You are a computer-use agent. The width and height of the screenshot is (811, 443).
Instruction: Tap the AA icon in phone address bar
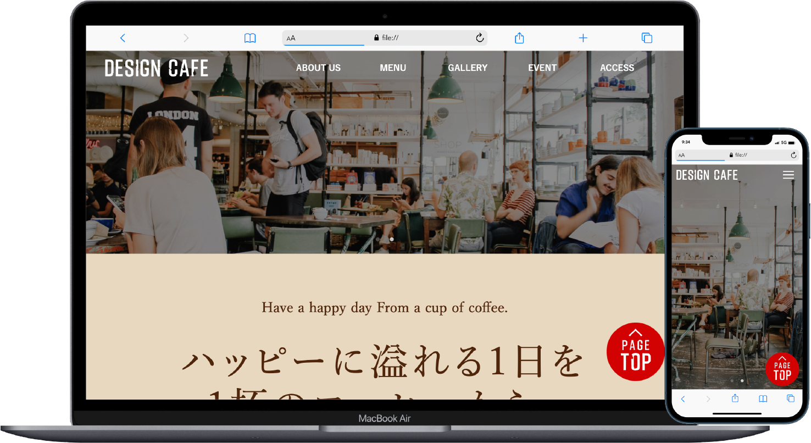[681, 156]
